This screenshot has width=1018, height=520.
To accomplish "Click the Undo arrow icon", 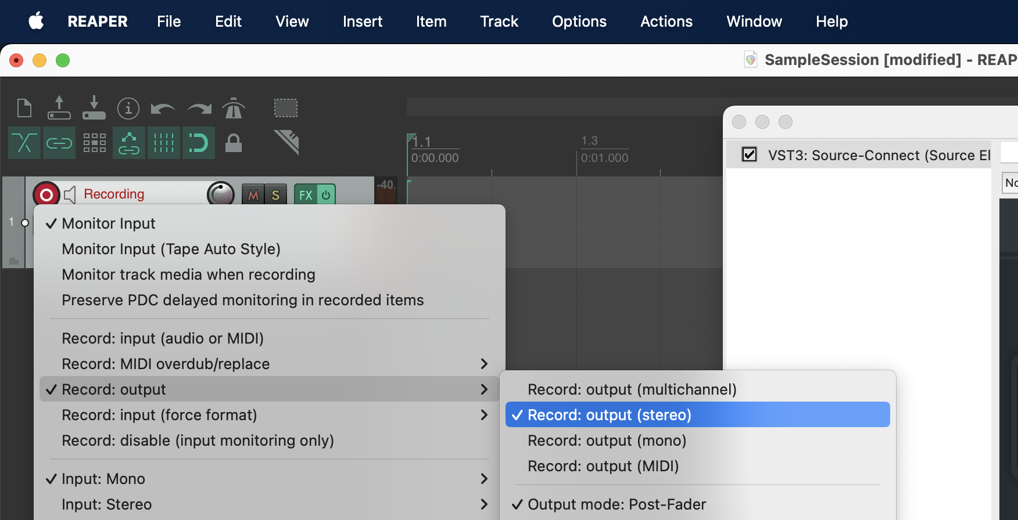I will [163, 109].
